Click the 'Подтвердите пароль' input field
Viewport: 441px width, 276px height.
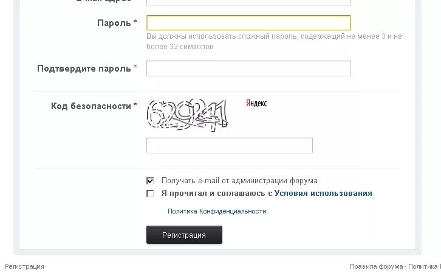point(248,69)
